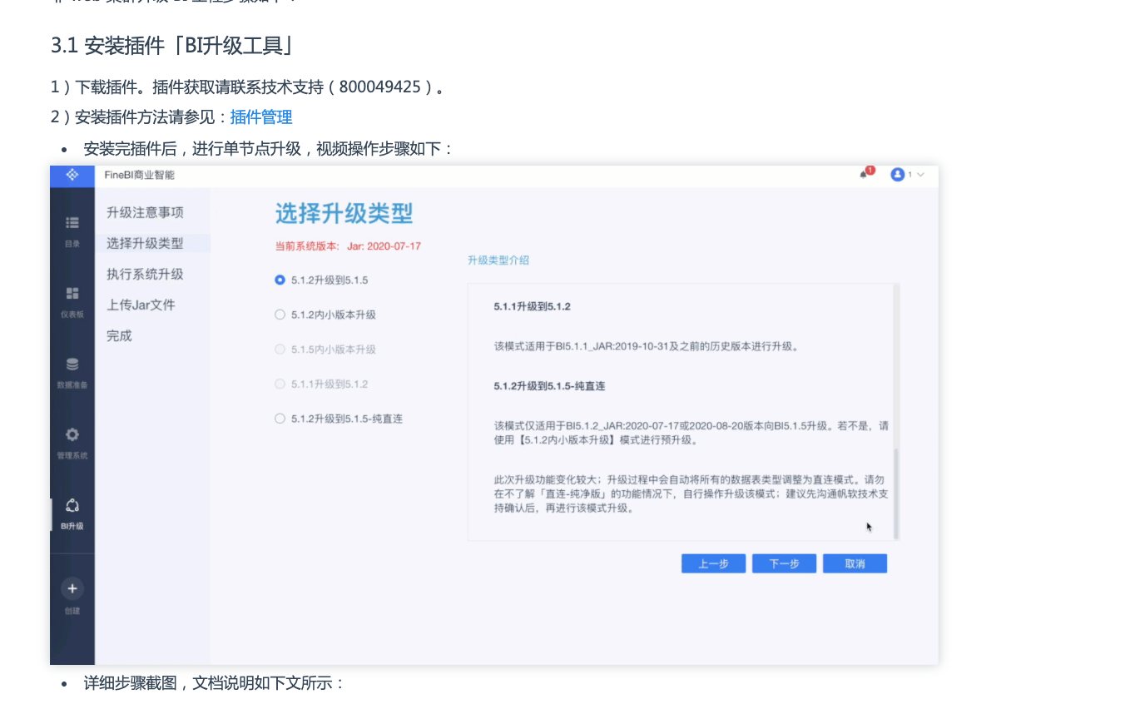The image size is (1145, 704).
Task: Select 5.1.1升级到5.1.2 radio option
Action: tap(280, 384)
